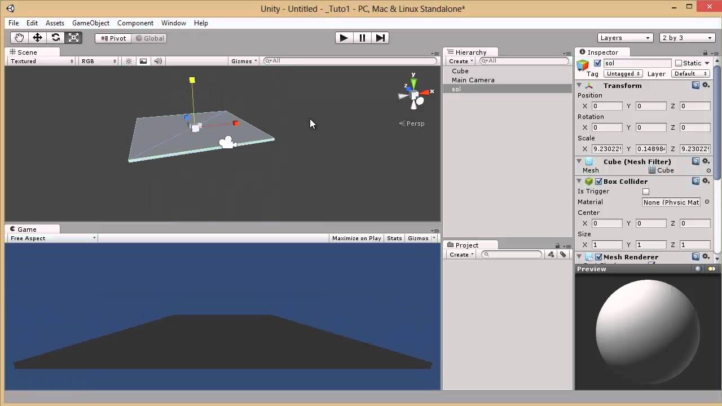The height and width of the screenshot is (406, 722).
Task: Select the Rotate tool
Action: 55,38
